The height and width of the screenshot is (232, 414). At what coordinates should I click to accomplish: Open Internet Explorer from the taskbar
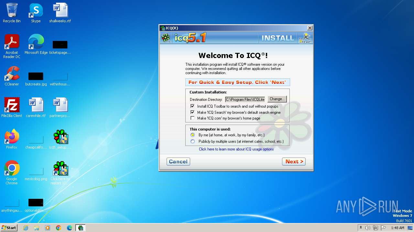26,228
